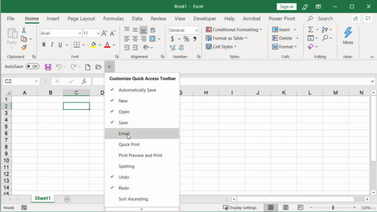The image size is (377, 212).
Task: Click Display Settings in status bar
Action: 240,207
